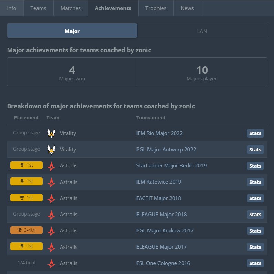This screenshot has height=274, width=274.
Task: Open Stats for ELEAGUE Major 2017
Action: pos(255,247)
